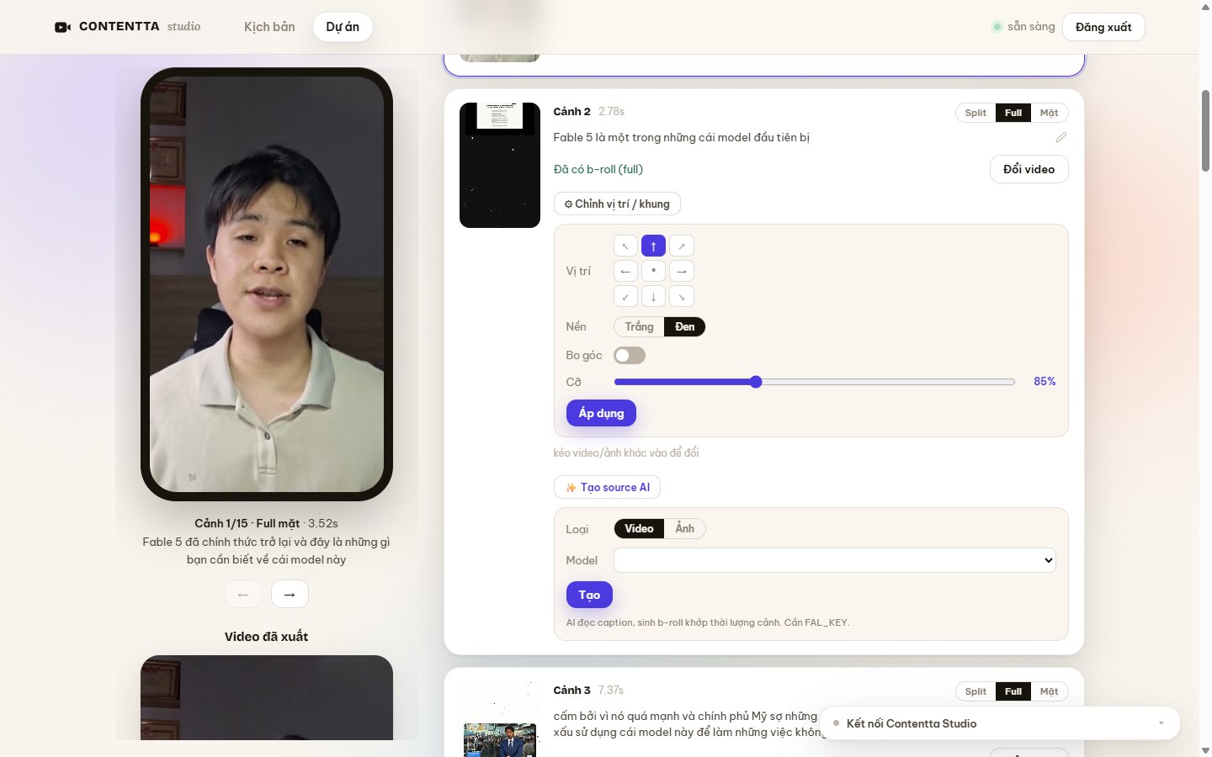The image size is (1212, 757).
Task: Click the 85% size value
Action: click(x=1045, y=381)
